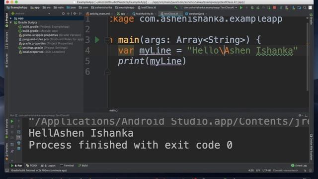Open Logcat tool window tab

click(48, 166)
